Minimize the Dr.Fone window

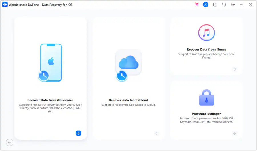241,5
